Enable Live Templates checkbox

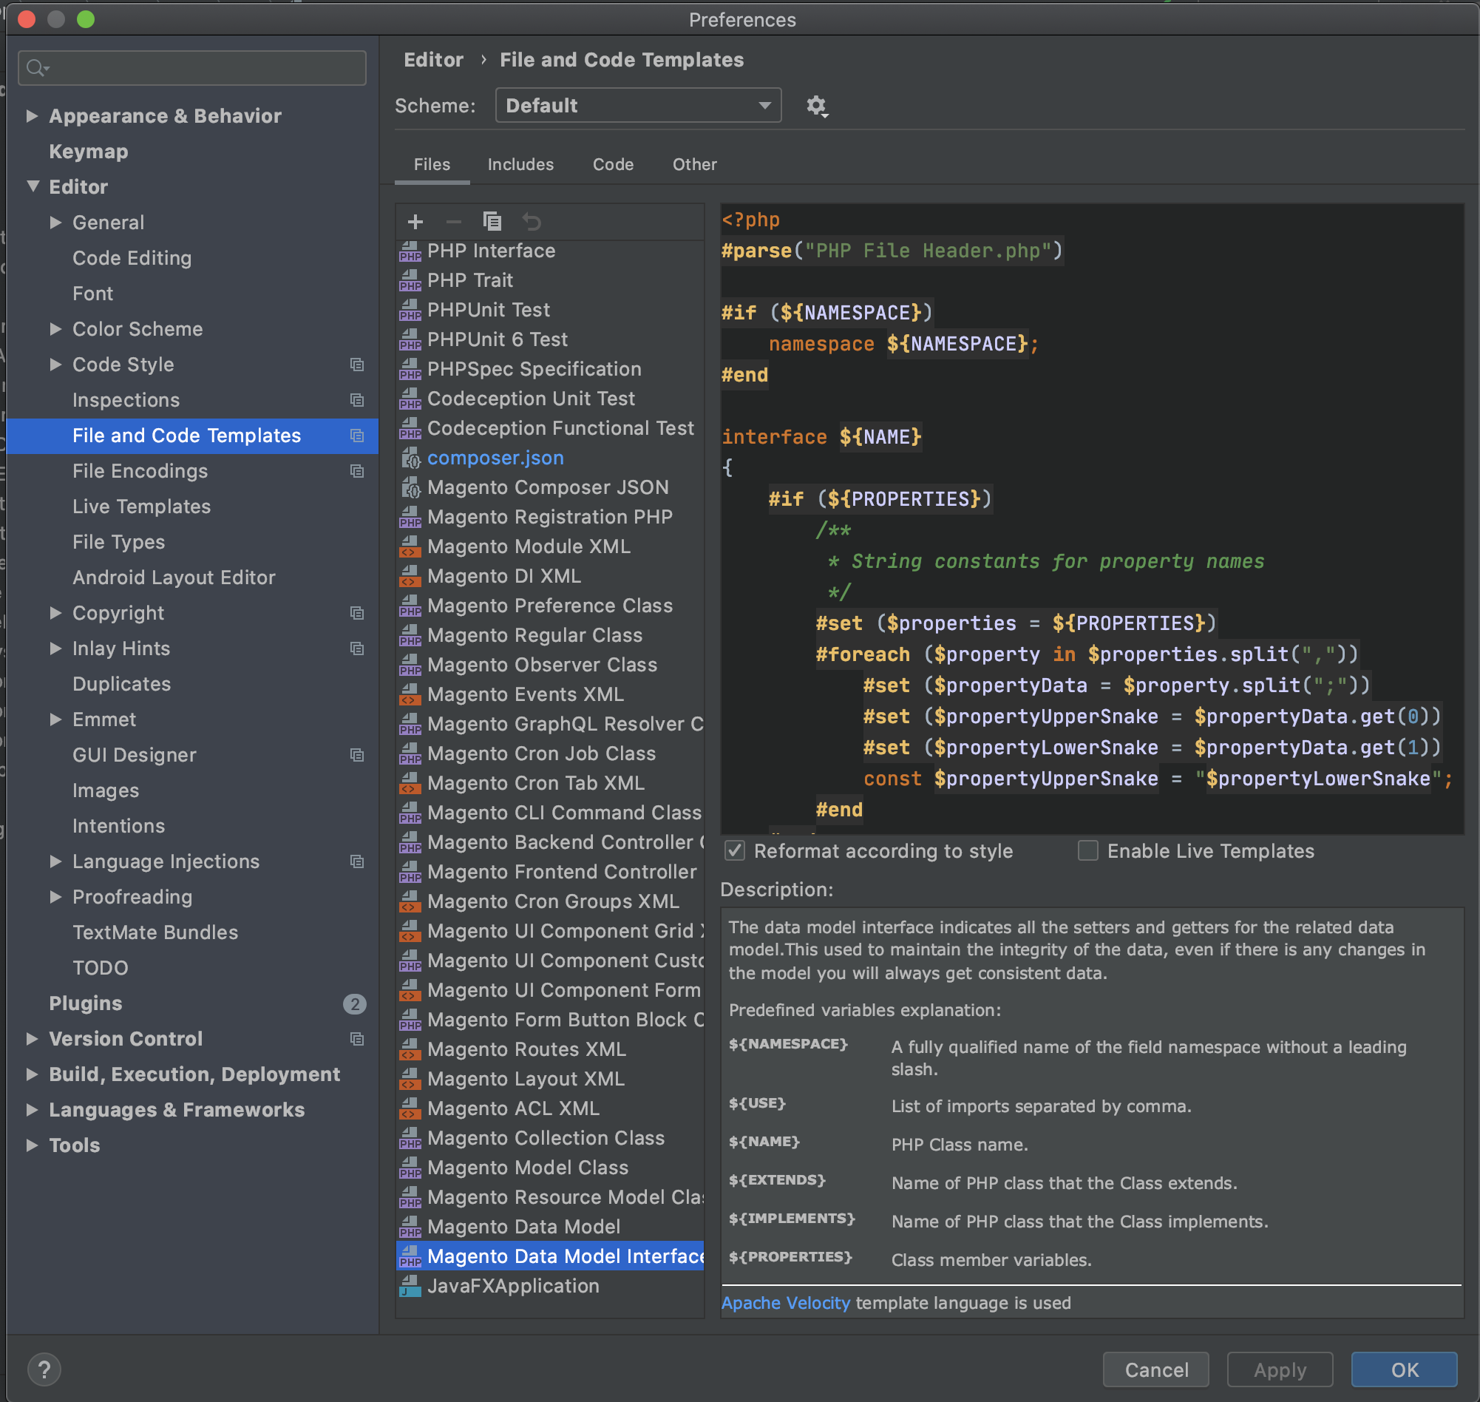[x=1087, y=851]
